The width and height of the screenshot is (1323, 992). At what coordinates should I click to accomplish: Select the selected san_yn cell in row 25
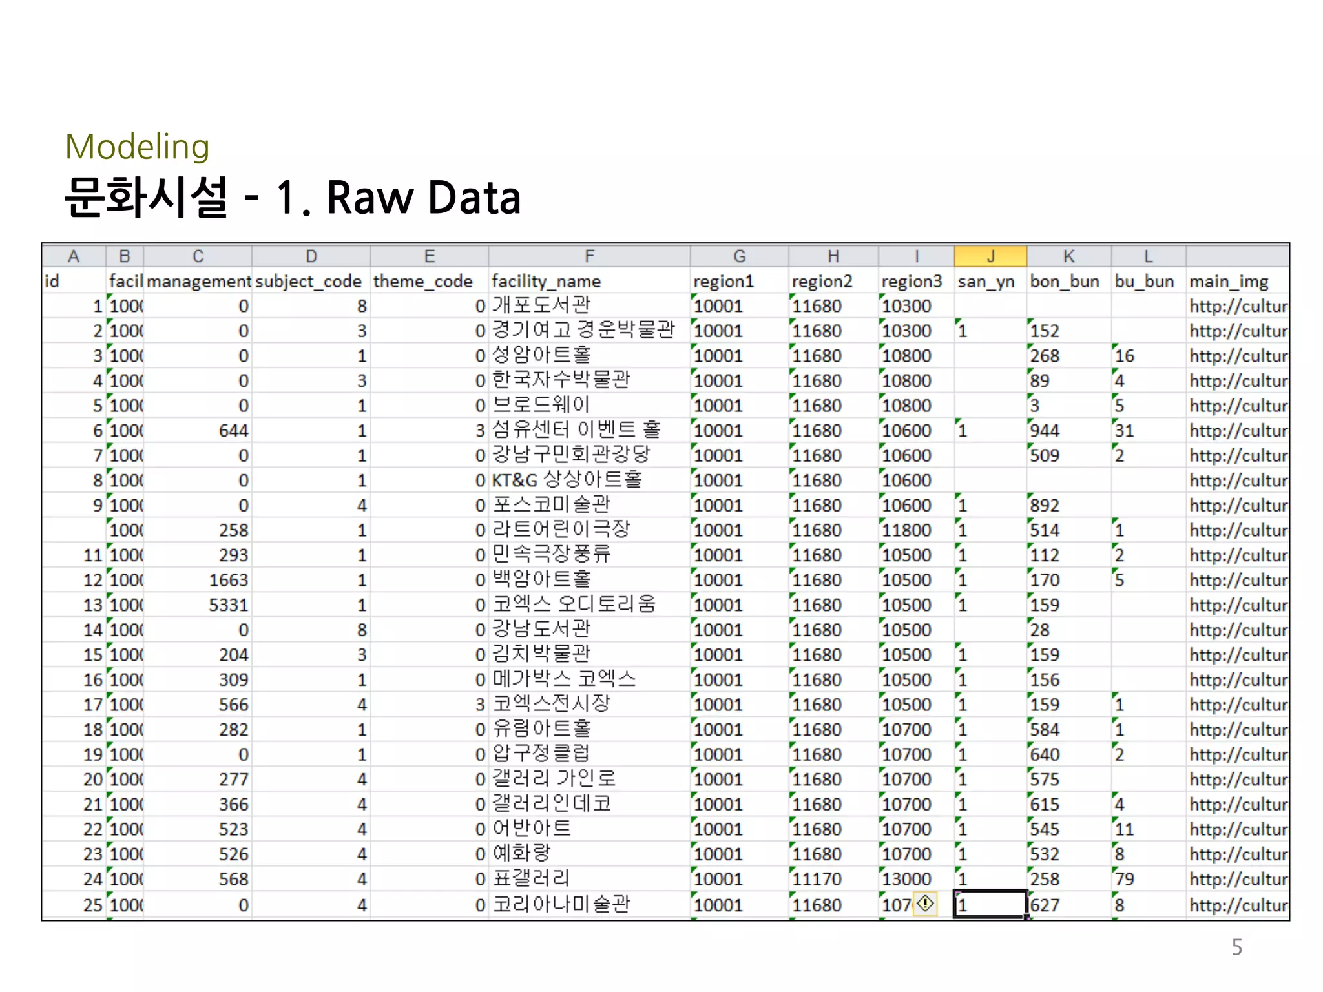coord(990,904)
